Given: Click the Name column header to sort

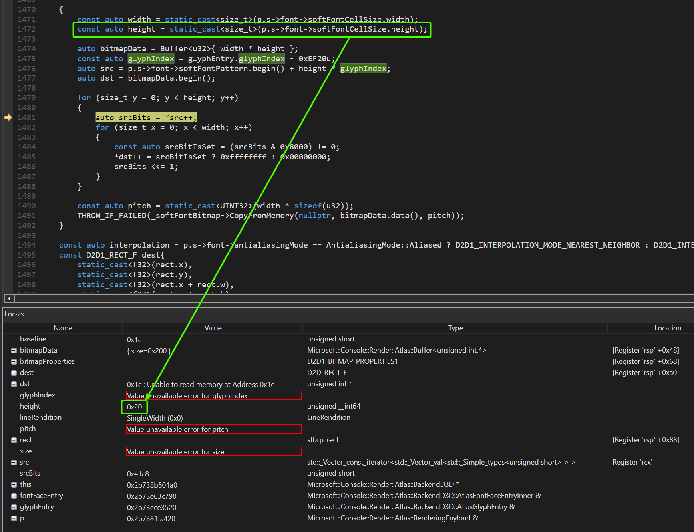Looking at the screenshot, I should point(63,328).
